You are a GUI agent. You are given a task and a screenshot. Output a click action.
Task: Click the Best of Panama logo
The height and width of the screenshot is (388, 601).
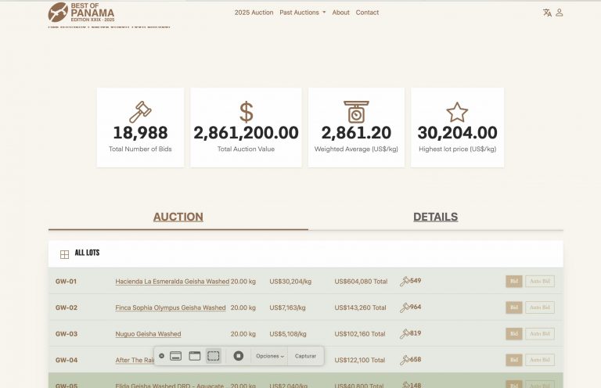click(x=81, y=13)
